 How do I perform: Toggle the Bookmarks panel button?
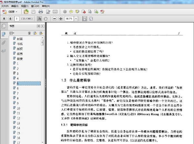pyautogui.click(x=4, y=34)
